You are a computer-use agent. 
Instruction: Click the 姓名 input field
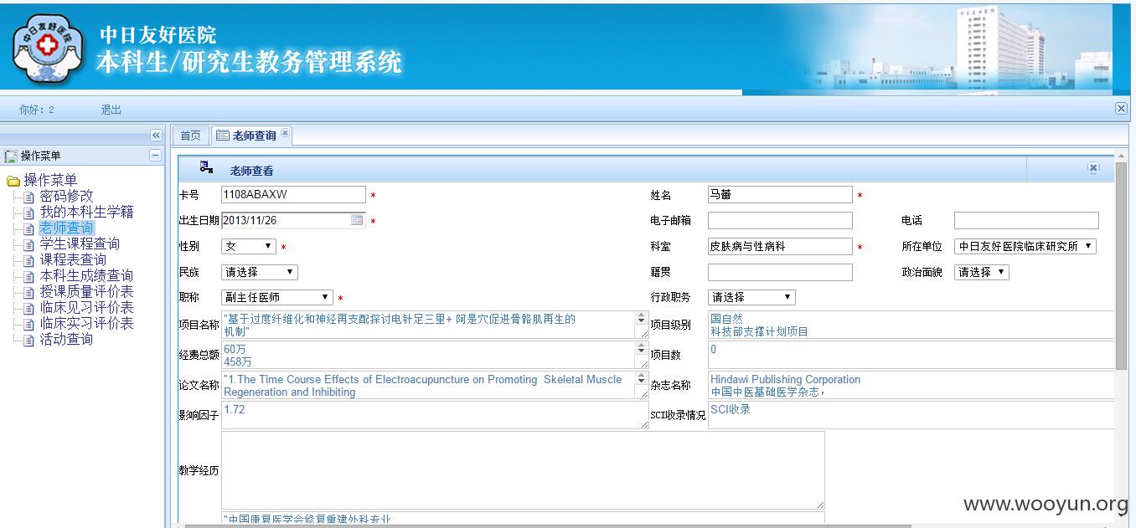(x=780, y=195)
